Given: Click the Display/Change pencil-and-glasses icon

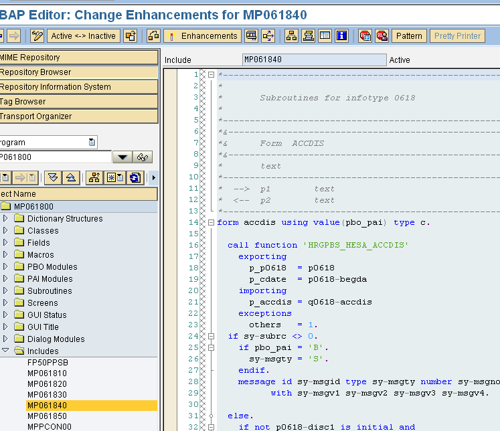Looking at the screenshot, I should pos(37,36).
